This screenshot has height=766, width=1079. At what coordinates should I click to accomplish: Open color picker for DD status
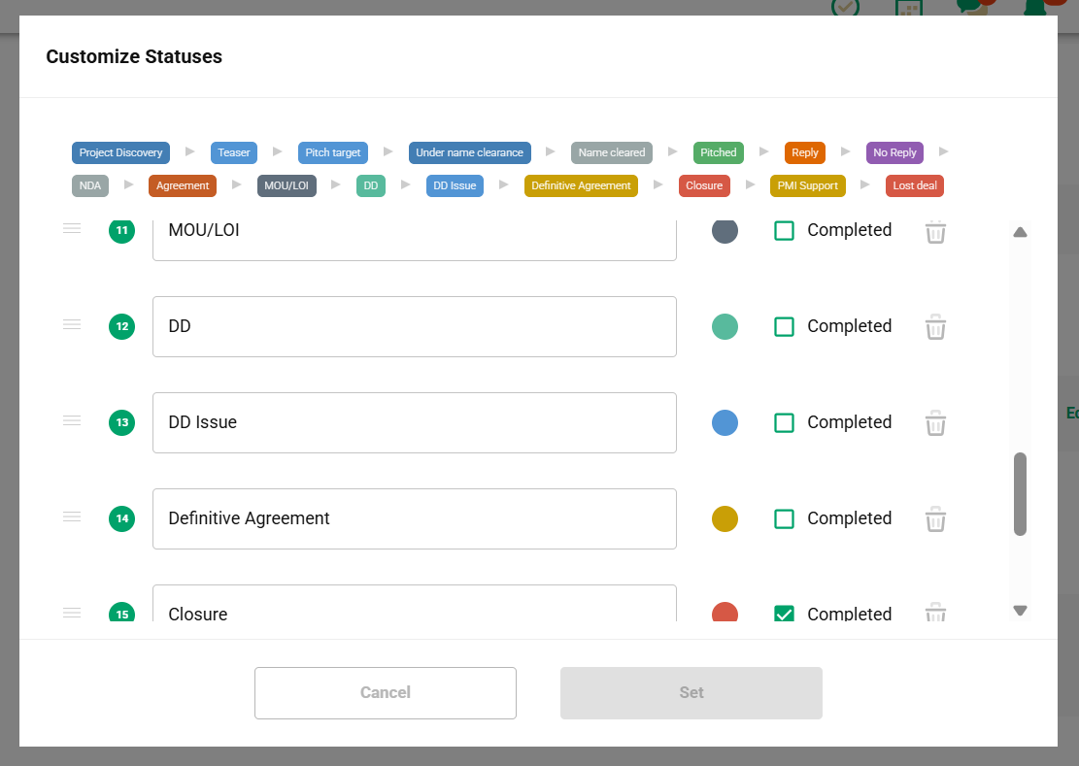click(x=725, y=326)
